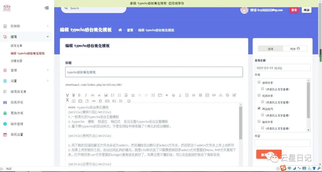Image resolution: width=322 pixels, height=172 pixels.
Task: Click the 网站 button in header
Action: click(x=306, y=10)
